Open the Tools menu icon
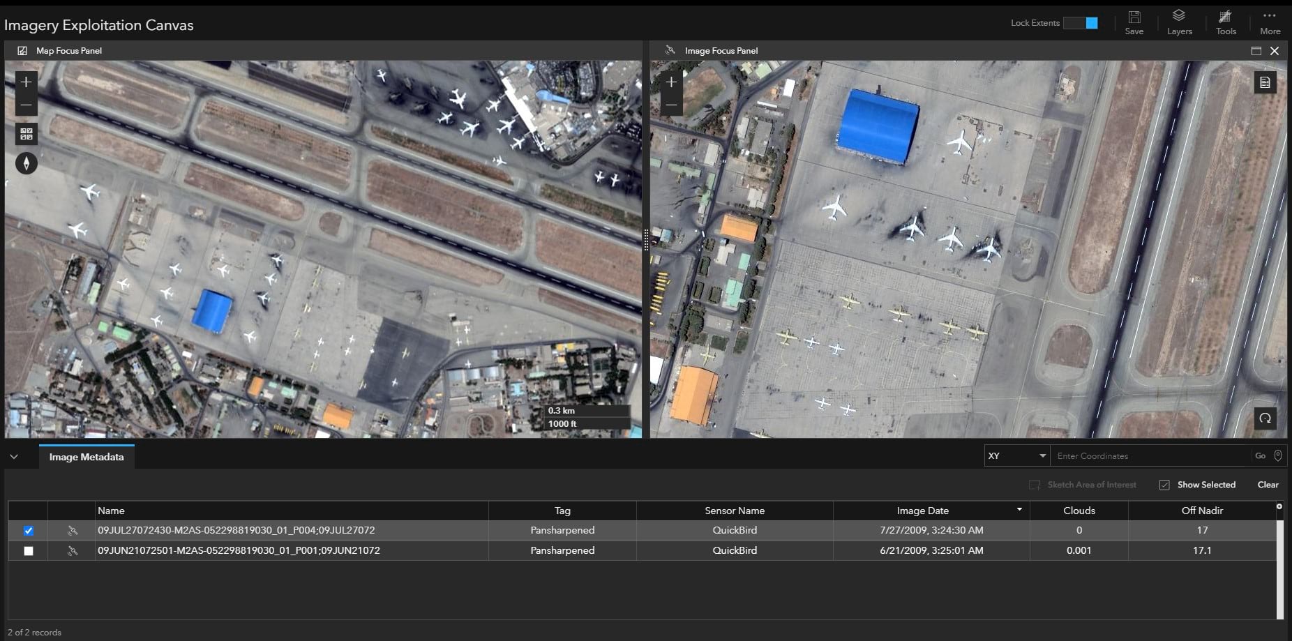Viewport: 1292px width, 641px height. pos(1226,22)
